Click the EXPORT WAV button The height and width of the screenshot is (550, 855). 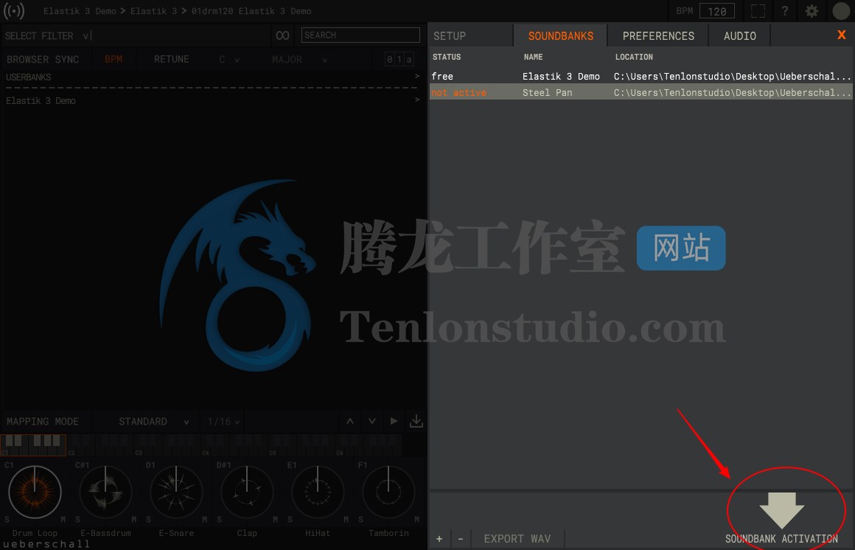click(x=517, y=538)
